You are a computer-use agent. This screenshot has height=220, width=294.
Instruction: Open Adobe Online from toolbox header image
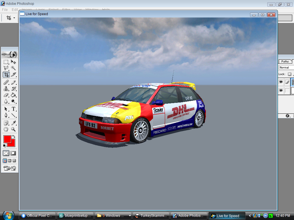coord(9,54)
